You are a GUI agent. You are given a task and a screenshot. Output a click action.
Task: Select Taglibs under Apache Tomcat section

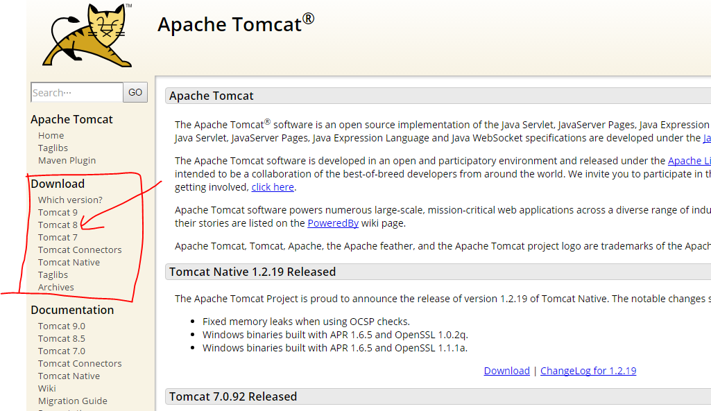53,148
